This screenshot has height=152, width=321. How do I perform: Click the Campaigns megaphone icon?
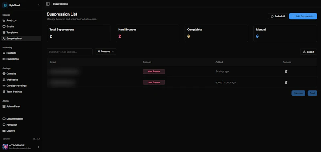point(4,59)
